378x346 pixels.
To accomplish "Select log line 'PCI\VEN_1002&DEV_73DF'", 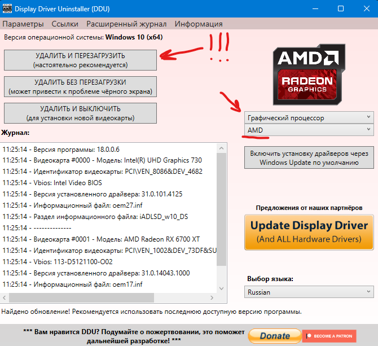I will point(109,251).
